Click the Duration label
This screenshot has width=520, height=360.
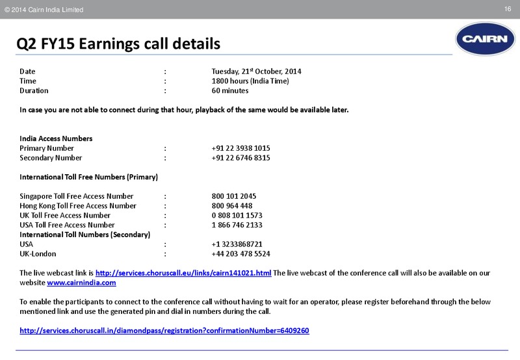(x=34, y=91)
